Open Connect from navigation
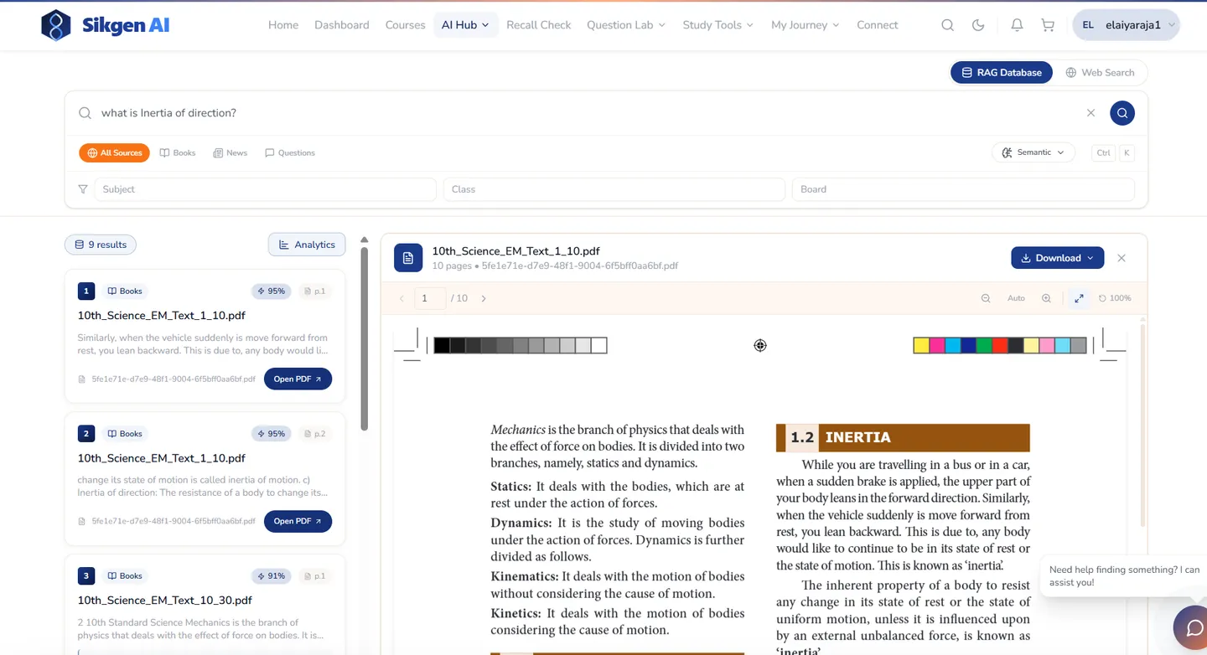The image size is (1207, 655). tap(878, 25)
